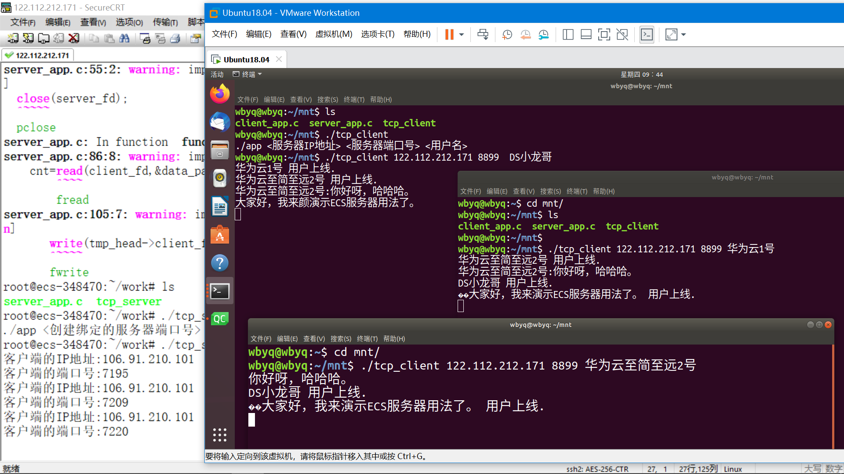Open the Ubuntu Software store icon
The height and width of the screenshot is (474, 844).
[x=220, y=235]
